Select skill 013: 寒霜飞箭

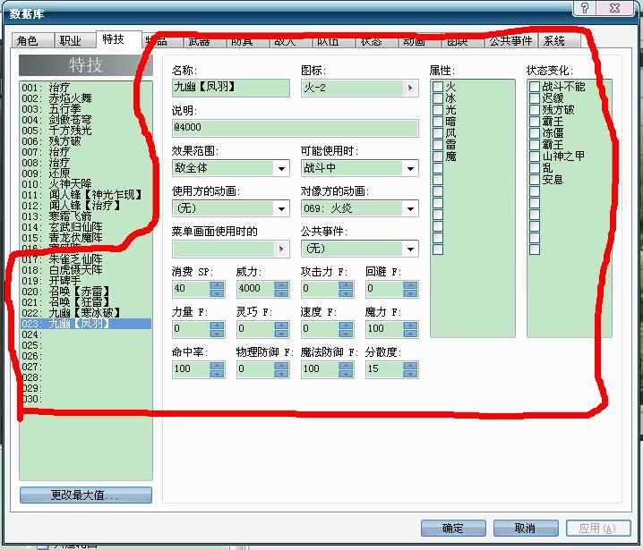point(86,216)
